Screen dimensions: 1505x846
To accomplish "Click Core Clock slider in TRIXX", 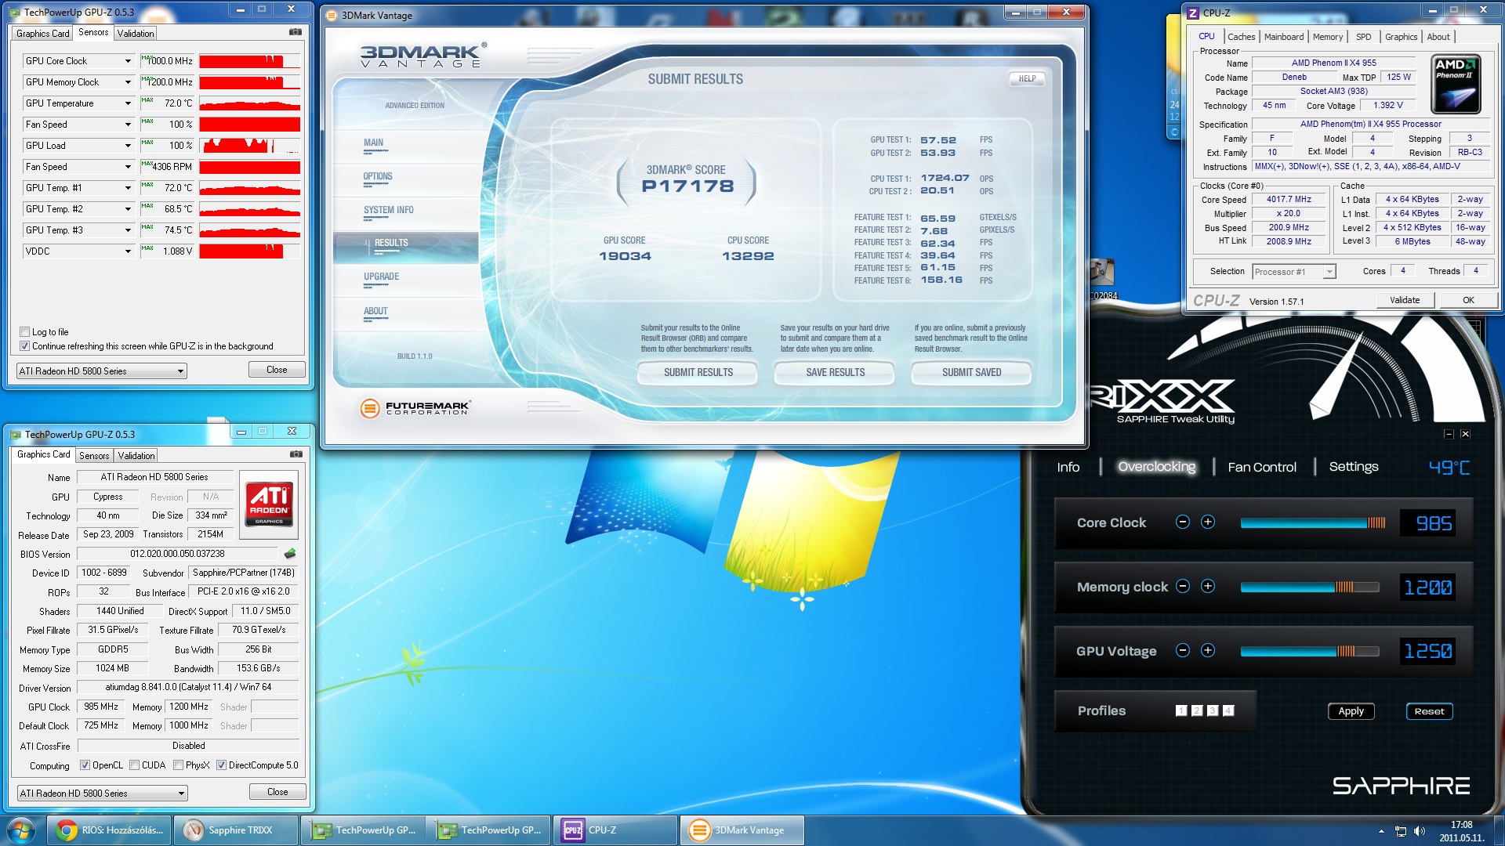I will point(1313,522).
